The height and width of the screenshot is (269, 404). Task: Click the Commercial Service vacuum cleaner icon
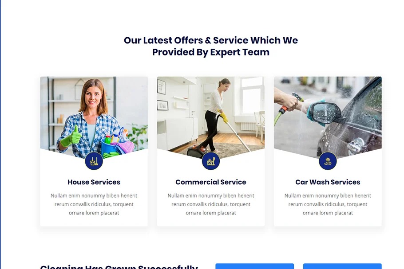(x=211, y=161)
